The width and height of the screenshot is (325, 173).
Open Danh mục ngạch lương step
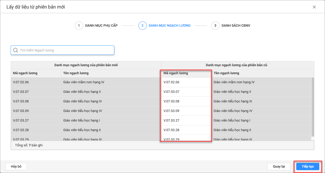(169, 26)
